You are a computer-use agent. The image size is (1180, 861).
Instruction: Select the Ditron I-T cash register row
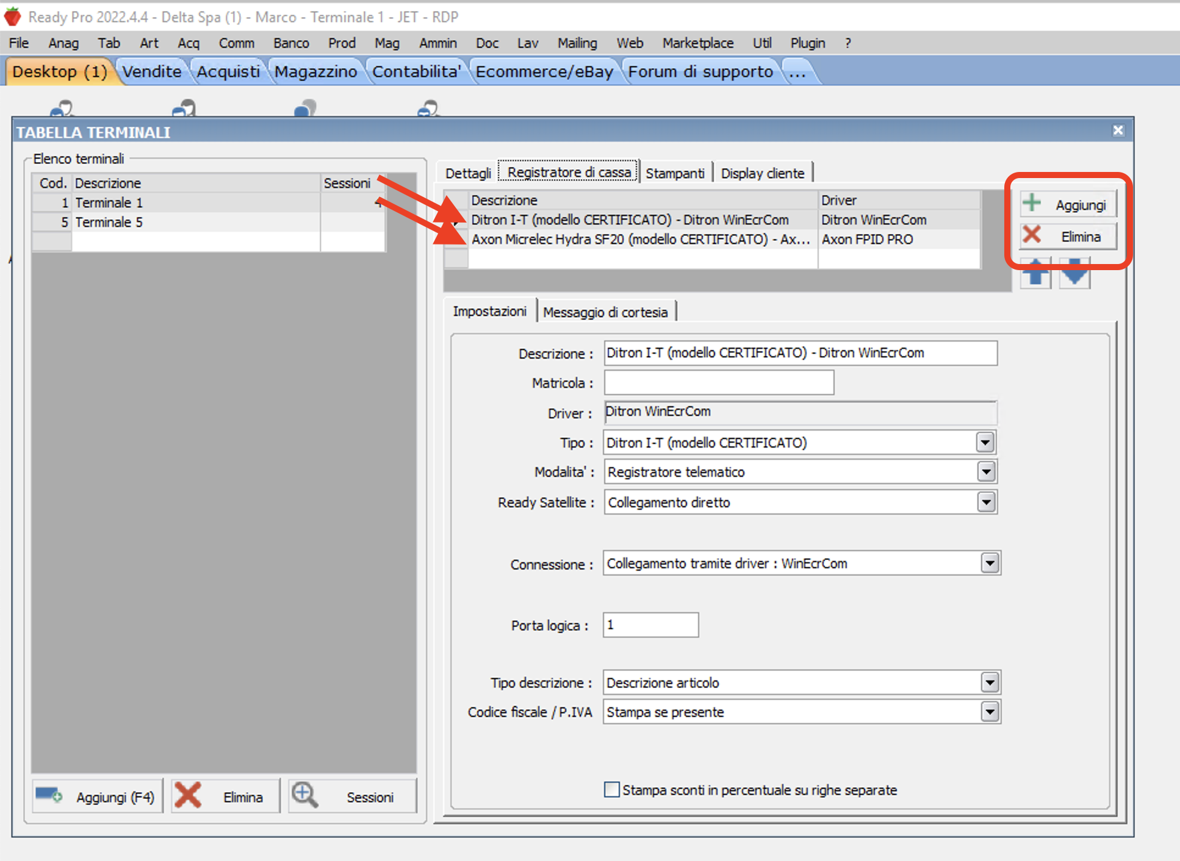712,220
